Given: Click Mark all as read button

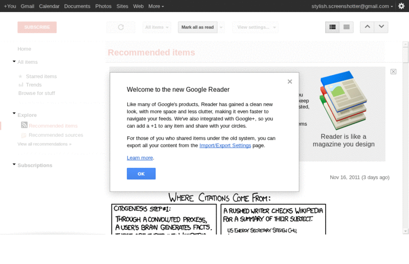Looking at the screenshot, I should [x=197, y=27].
